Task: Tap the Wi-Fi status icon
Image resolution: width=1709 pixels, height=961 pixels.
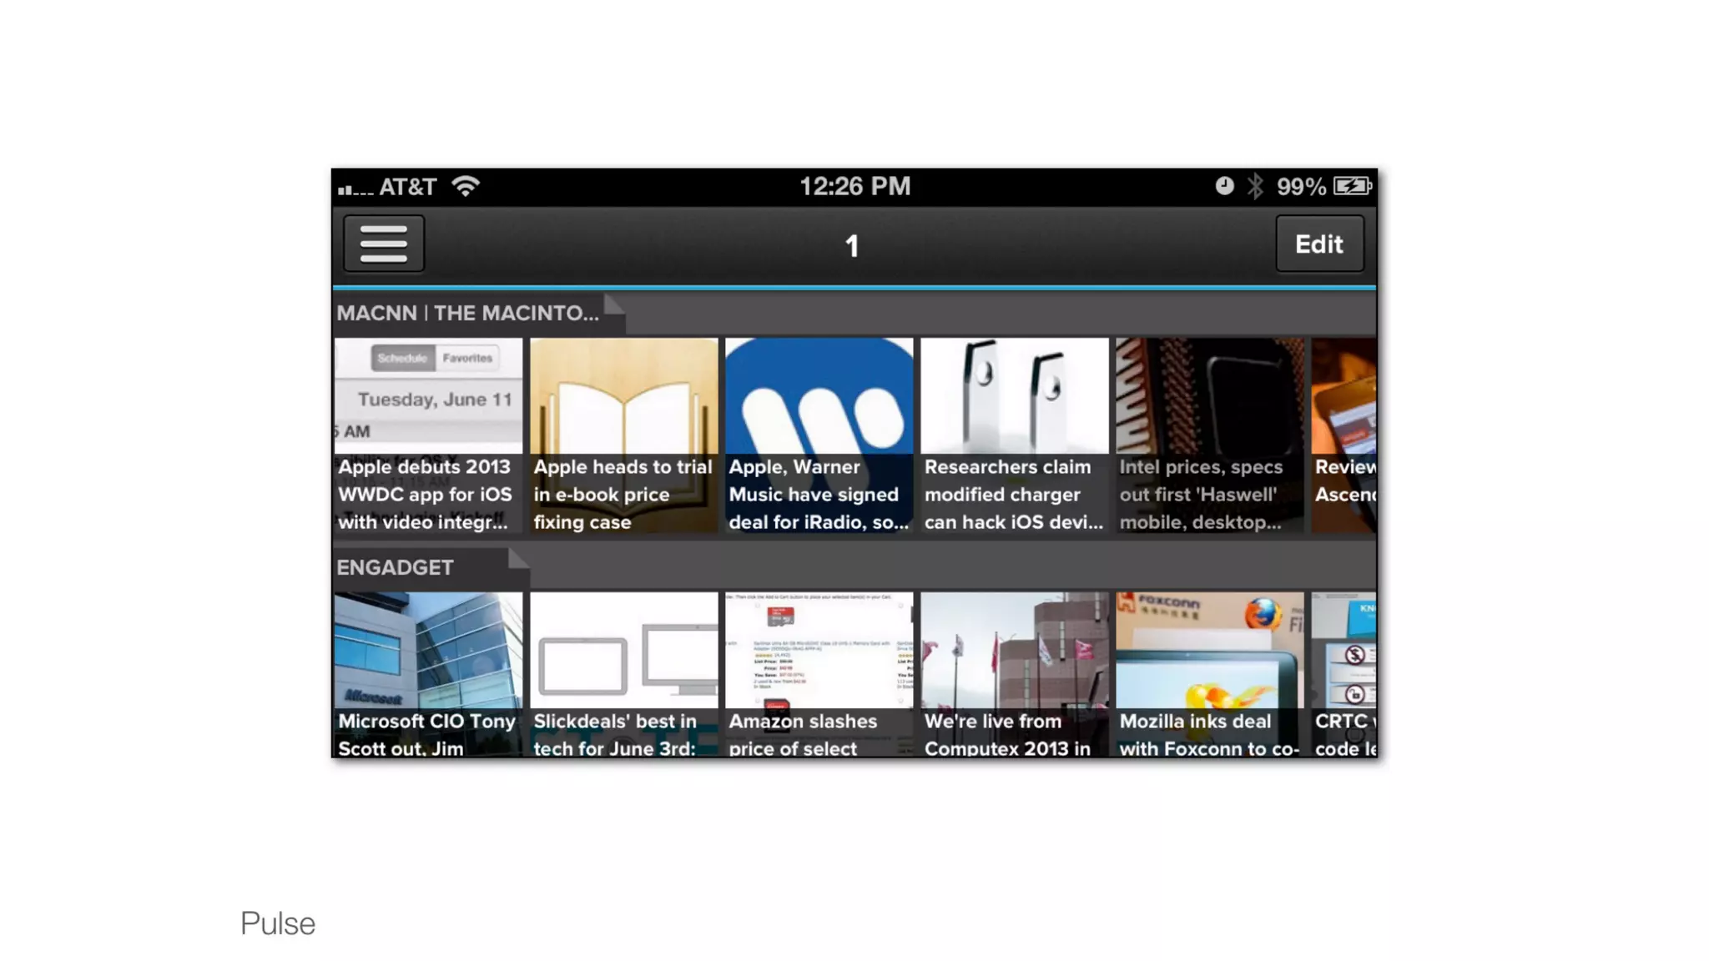Action: click(x=466, y=186)
